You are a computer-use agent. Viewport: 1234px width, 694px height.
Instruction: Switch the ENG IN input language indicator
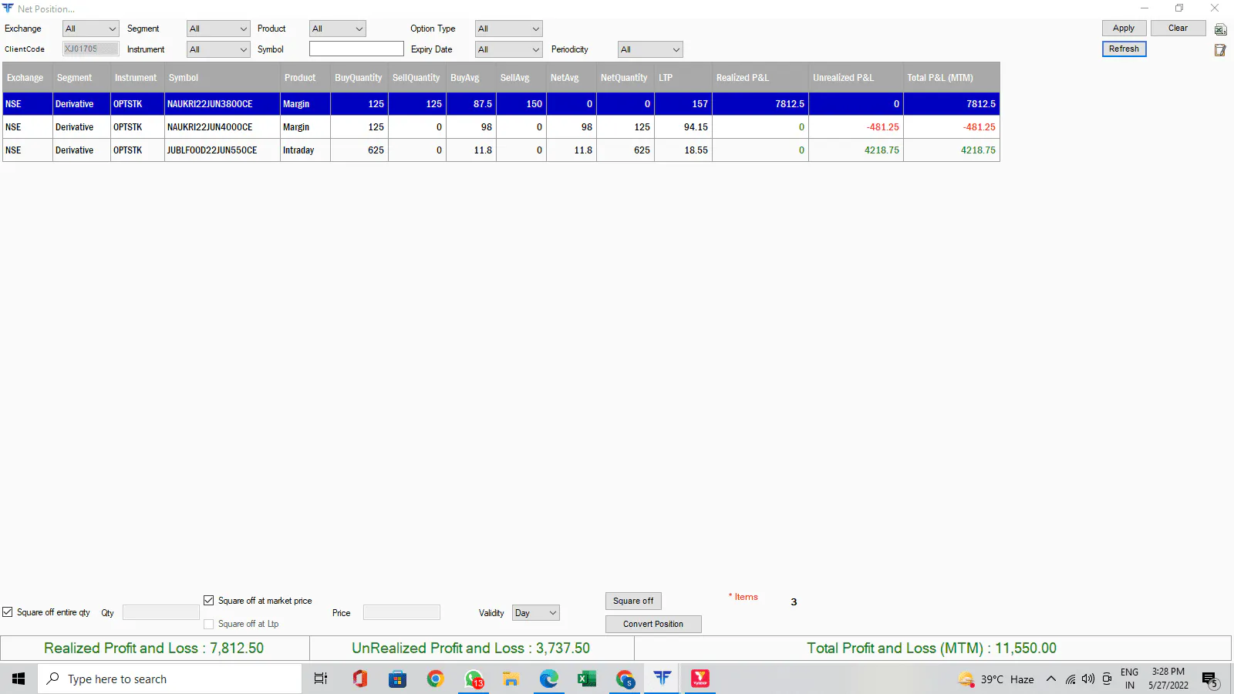(1130, 679)
